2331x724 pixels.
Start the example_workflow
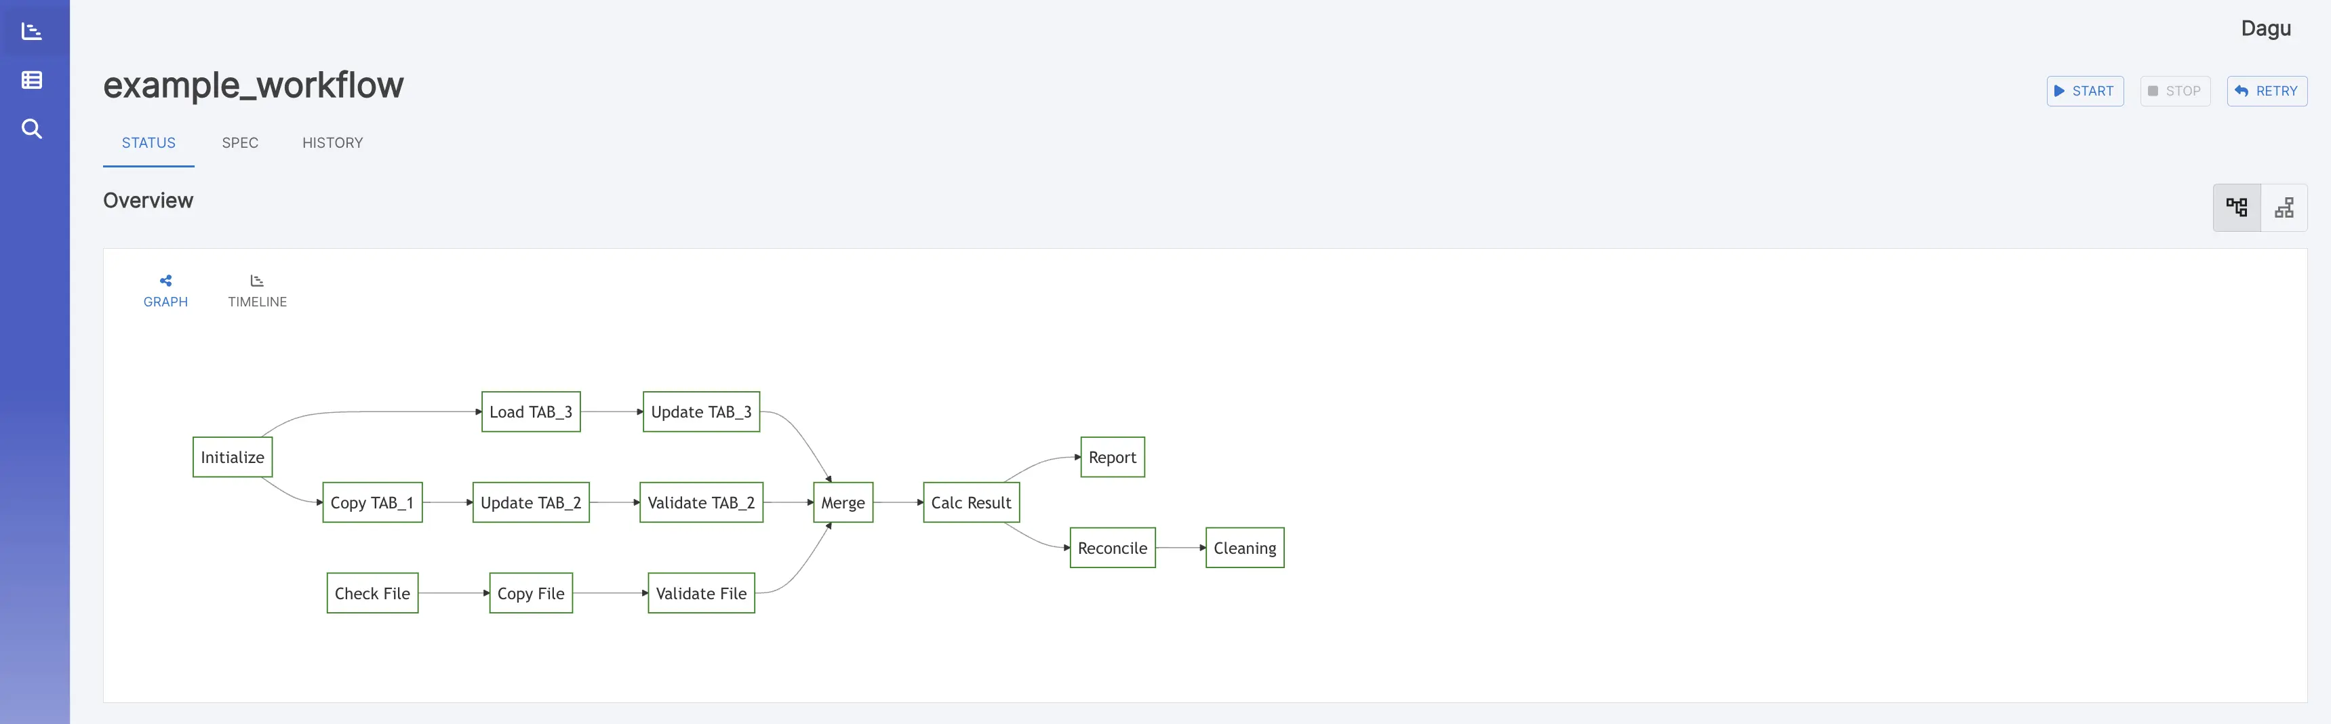click(x=2085, y=91)
